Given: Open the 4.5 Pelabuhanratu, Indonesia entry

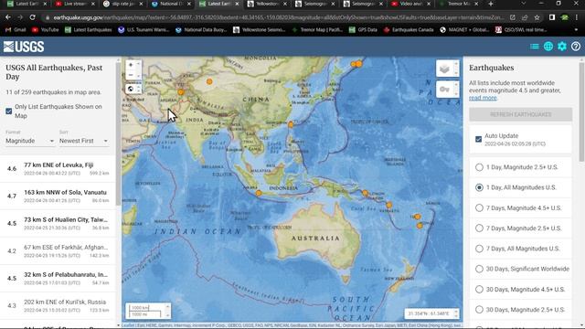Looking at the screenshot, I should pyautogui.click(x=58, y=278).
